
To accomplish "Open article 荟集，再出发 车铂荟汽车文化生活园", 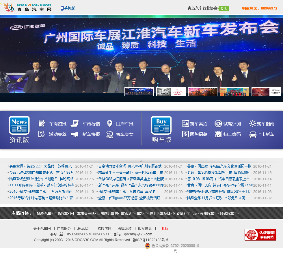I will (x=219, y=166).
